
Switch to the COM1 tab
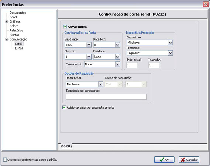coord(66,146)
